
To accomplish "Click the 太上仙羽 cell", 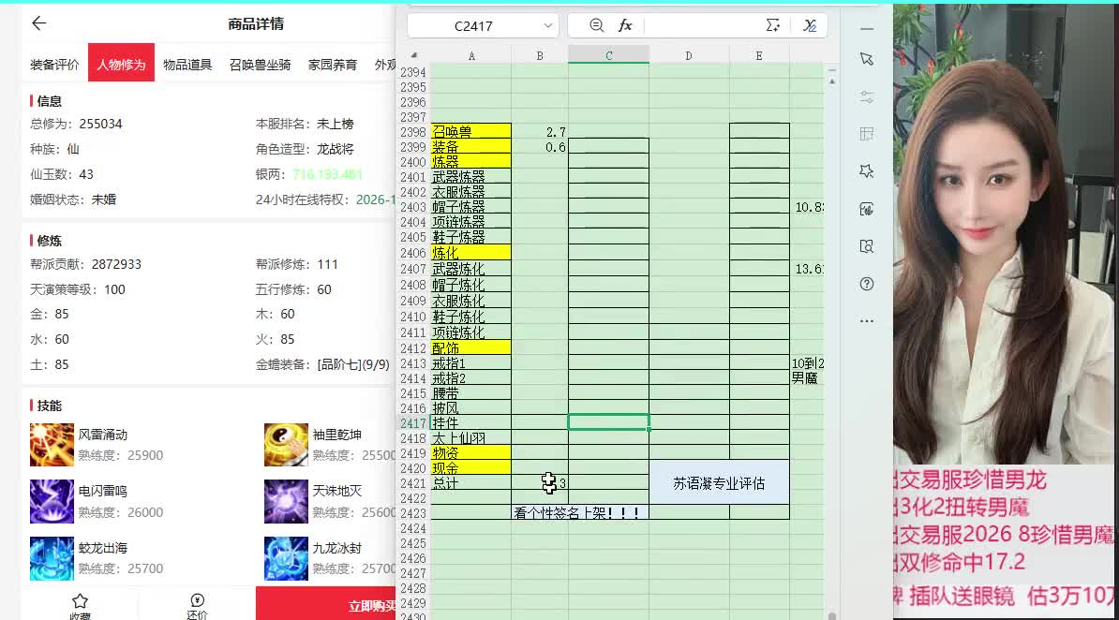I will [471, 438].
